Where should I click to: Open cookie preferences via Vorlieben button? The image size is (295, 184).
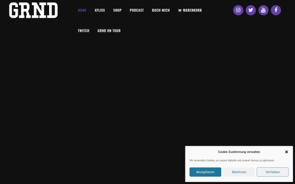tap(272, 172)
